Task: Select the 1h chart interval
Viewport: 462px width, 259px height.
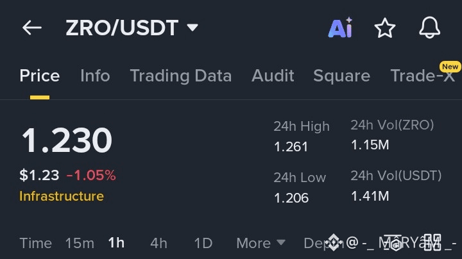Action: click(116, 243)
